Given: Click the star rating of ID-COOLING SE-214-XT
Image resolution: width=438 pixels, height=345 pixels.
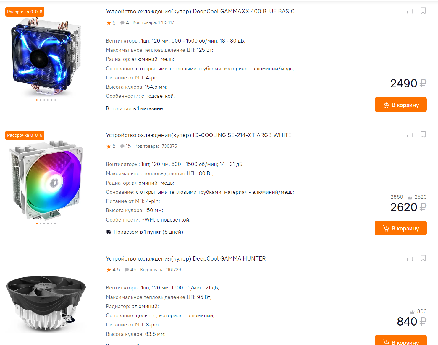Looking at the screenshot, I should pos(111,146).
